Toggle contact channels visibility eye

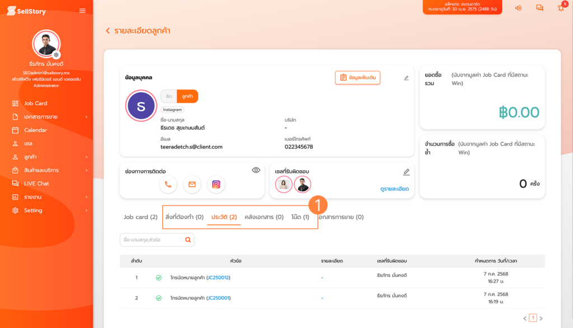[256, 170]
